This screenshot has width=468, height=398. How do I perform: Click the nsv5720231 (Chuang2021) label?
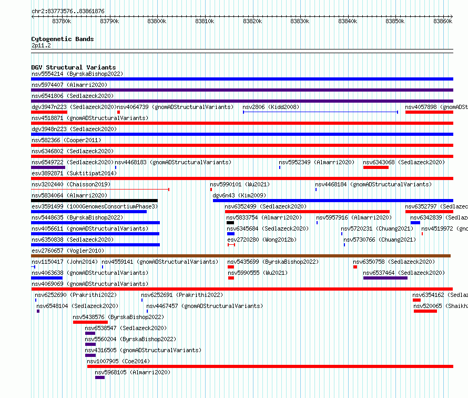click(x=377, y=228)
